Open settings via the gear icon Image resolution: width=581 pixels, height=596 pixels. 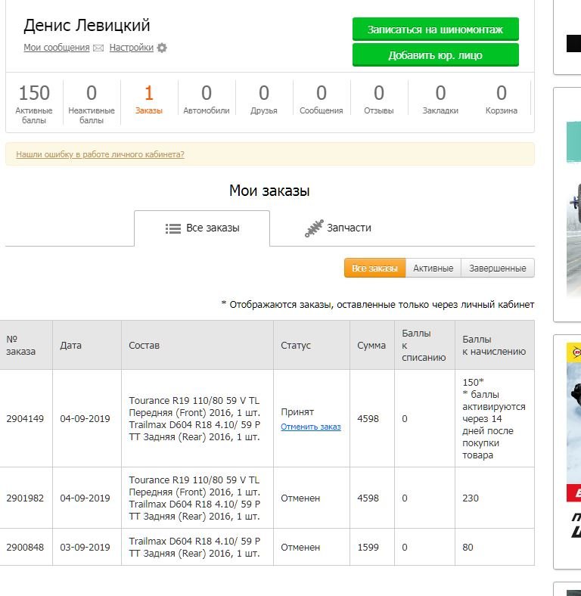pyautogui.click(x=162, y=48)
